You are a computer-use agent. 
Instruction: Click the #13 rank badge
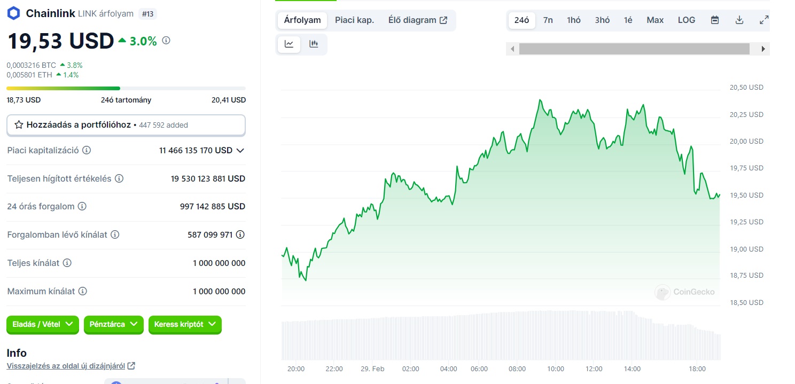coord(147,14)
